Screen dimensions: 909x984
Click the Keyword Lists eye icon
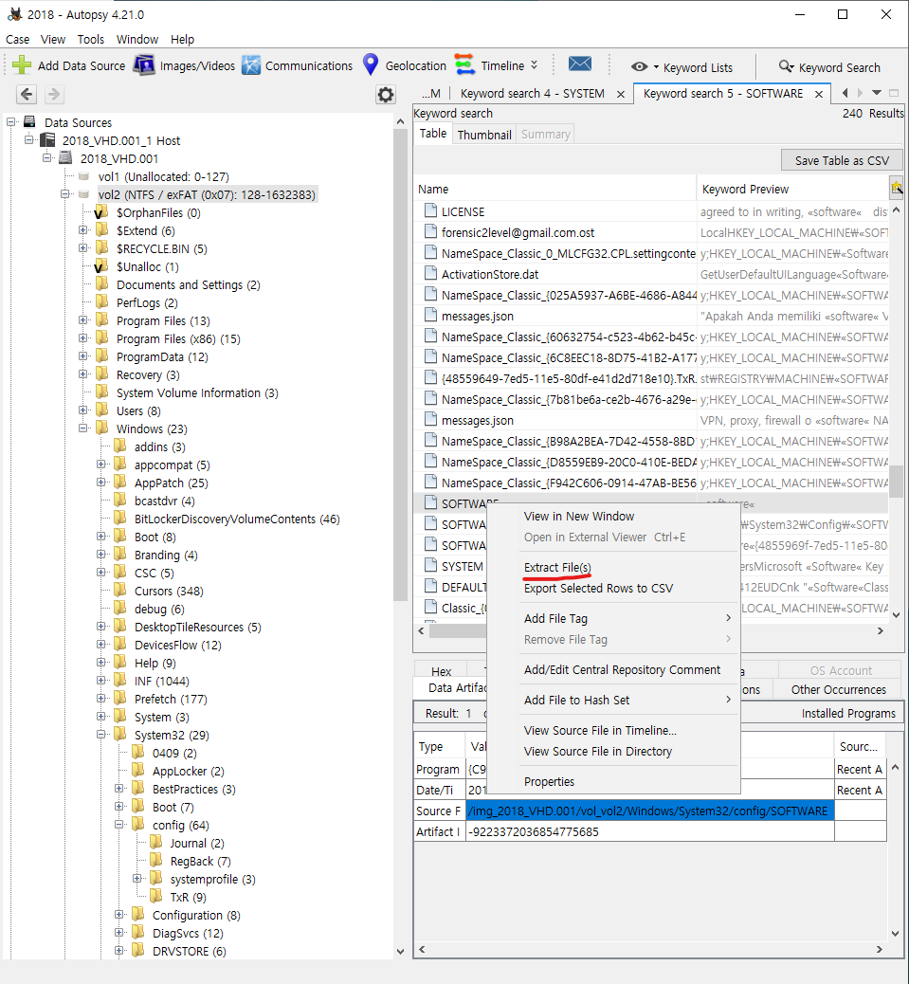[639, 67]
